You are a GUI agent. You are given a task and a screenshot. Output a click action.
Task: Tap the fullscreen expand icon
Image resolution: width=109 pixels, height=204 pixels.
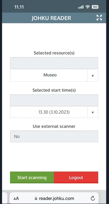[99, 18]
